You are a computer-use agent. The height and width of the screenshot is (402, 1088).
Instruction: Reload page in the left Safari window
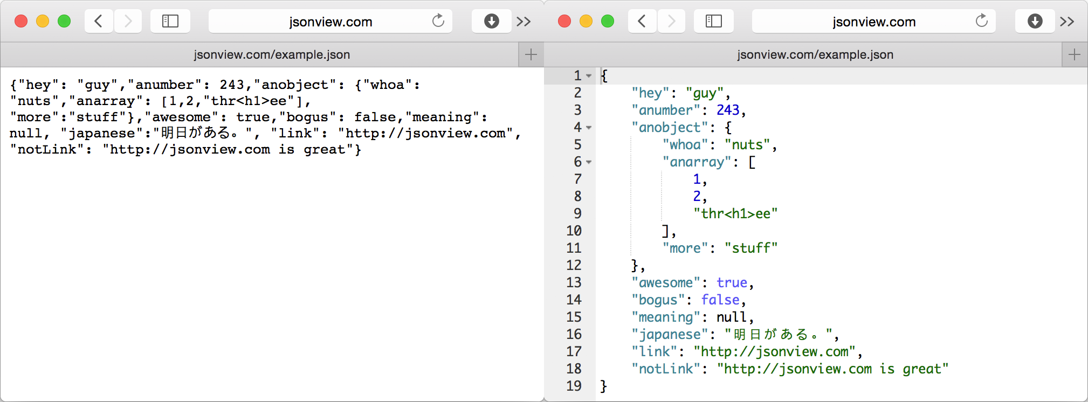[438, 21]
